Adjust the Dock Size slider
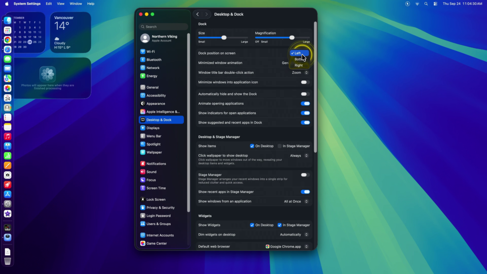This screenshot has height=274, width=487. click(223, 38)
